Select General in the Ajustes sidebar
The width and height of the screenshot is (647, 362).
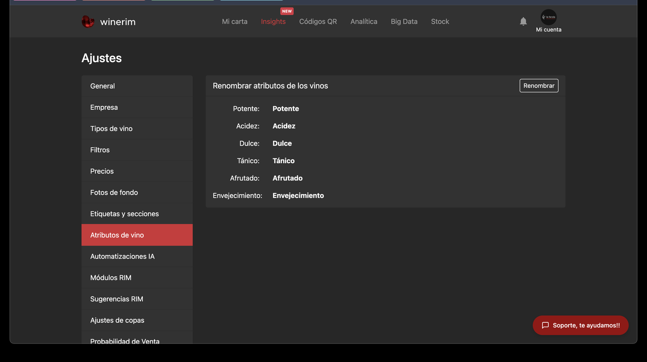point(137,86)
